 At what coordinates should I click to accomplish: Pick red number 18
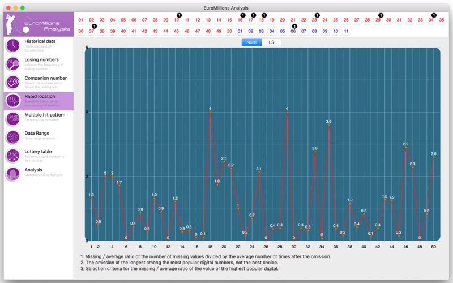(x=262, y=20)
